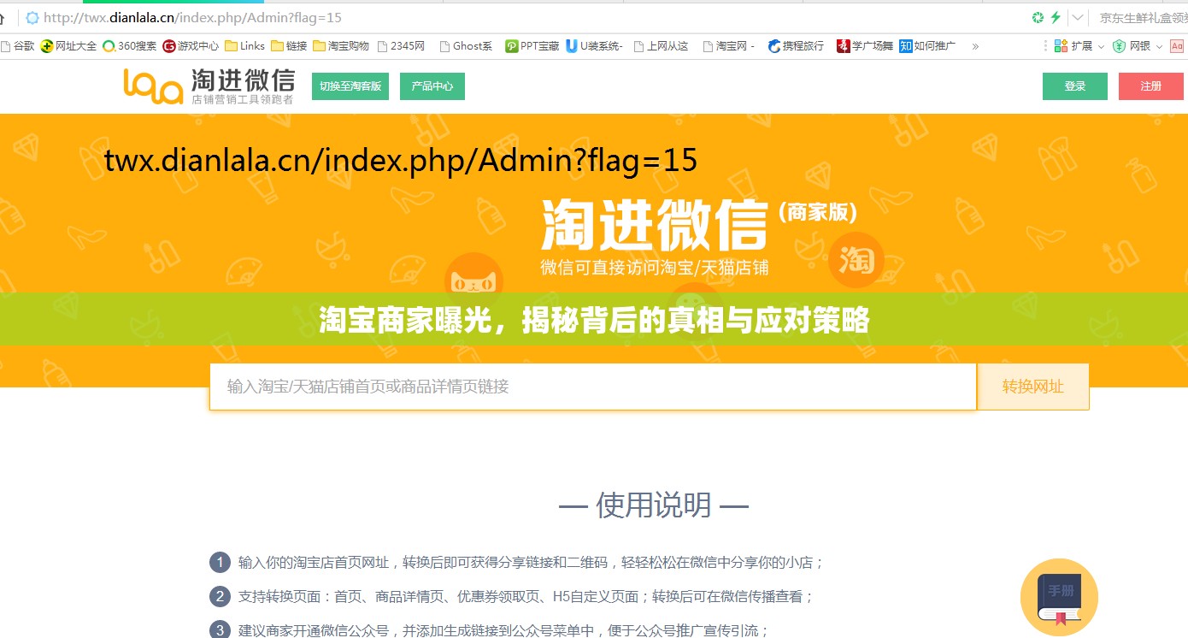Open the 携程旅行 bookmark
The height and width of the screenshot is (638, 1188).
[797, 46]
